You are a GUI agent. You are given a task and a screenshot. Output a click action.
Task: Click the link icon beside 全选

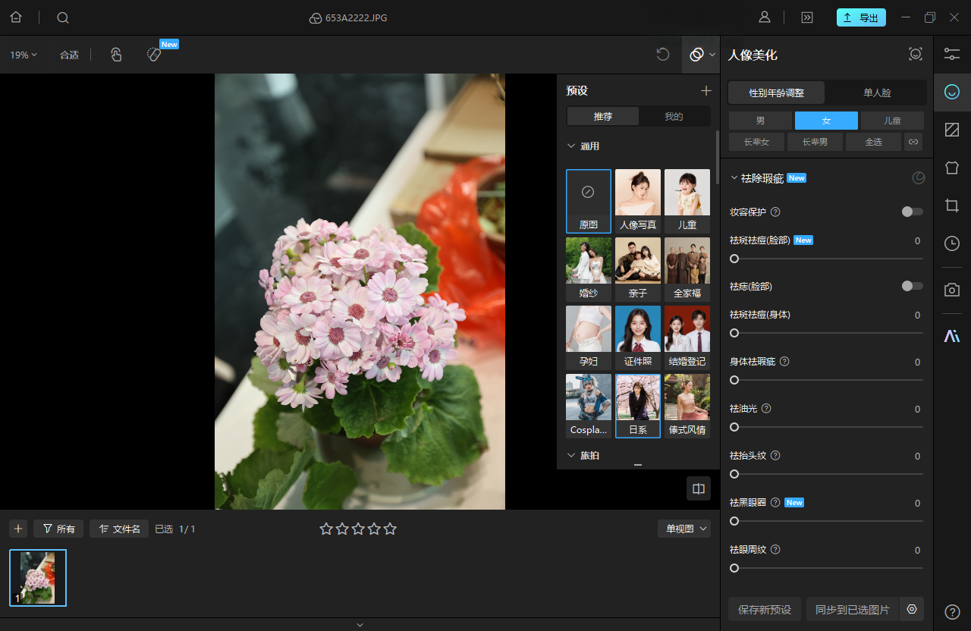[x=913, y=142]
